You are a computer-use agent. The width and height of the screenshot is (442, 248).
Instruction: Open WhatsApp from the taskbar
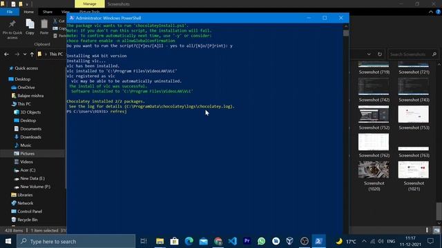click(x=262, y=241)
